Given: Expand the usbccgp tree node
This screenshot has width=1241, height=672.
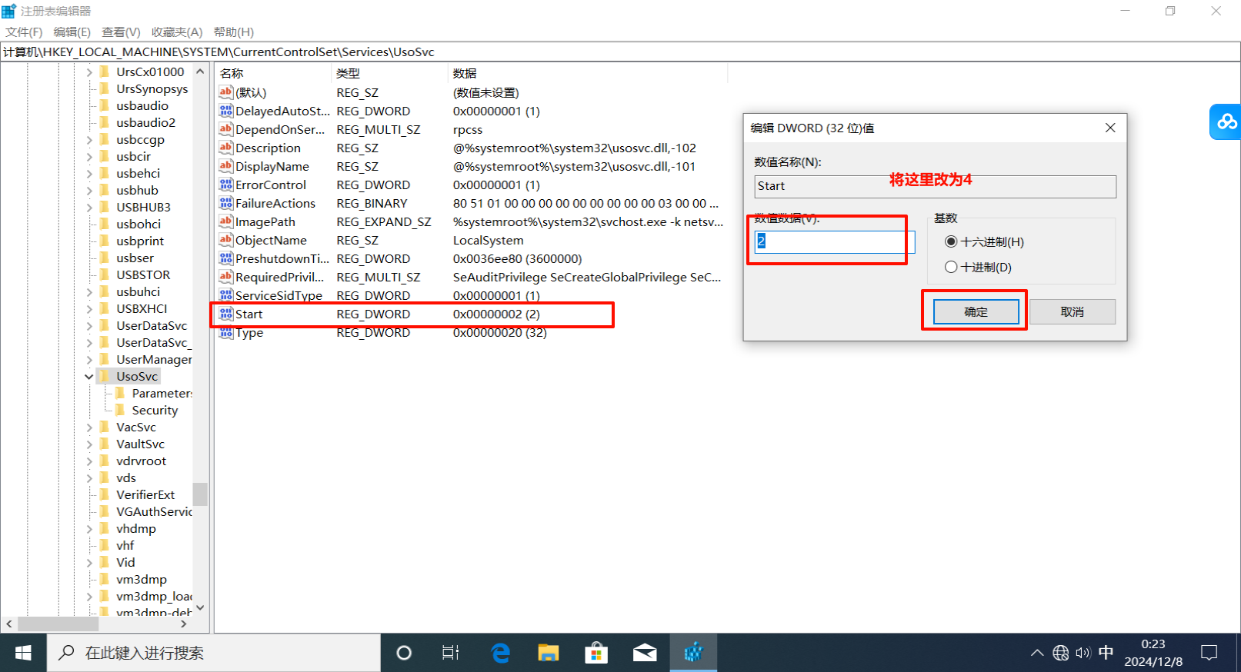Looking at the screenshot, I should pyautogui.click(x=89, y=140).
